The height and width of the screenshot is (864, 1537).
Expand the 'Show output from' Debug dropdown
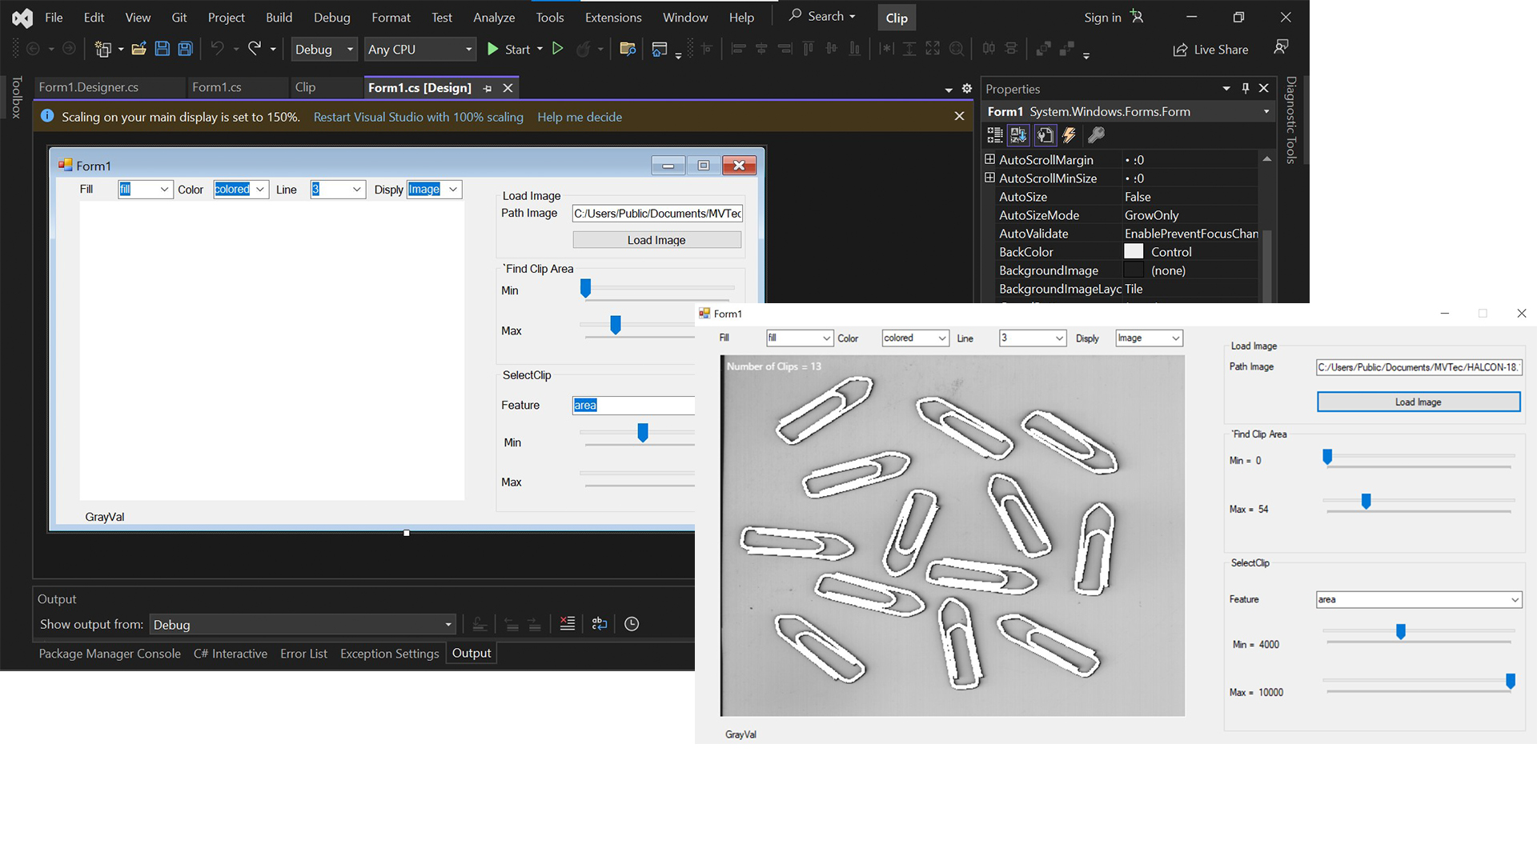click(303, 625)
